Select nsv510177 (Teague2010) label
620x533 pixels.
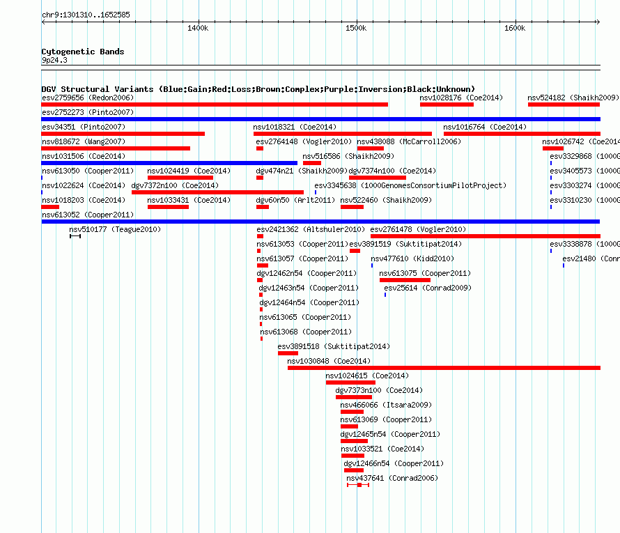[x=115, y=229]
